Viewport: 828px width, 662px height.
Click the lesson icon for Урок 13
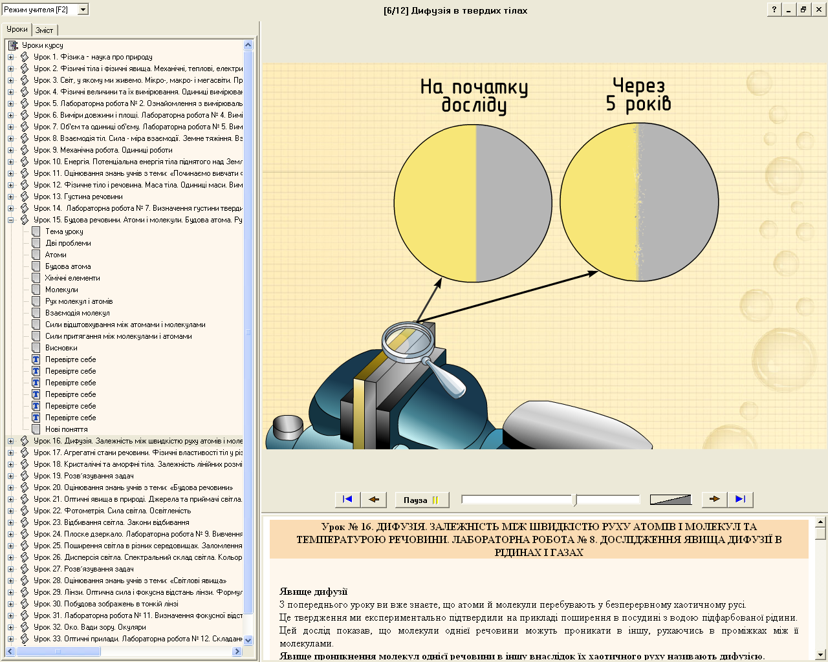[x=25, y=197]
